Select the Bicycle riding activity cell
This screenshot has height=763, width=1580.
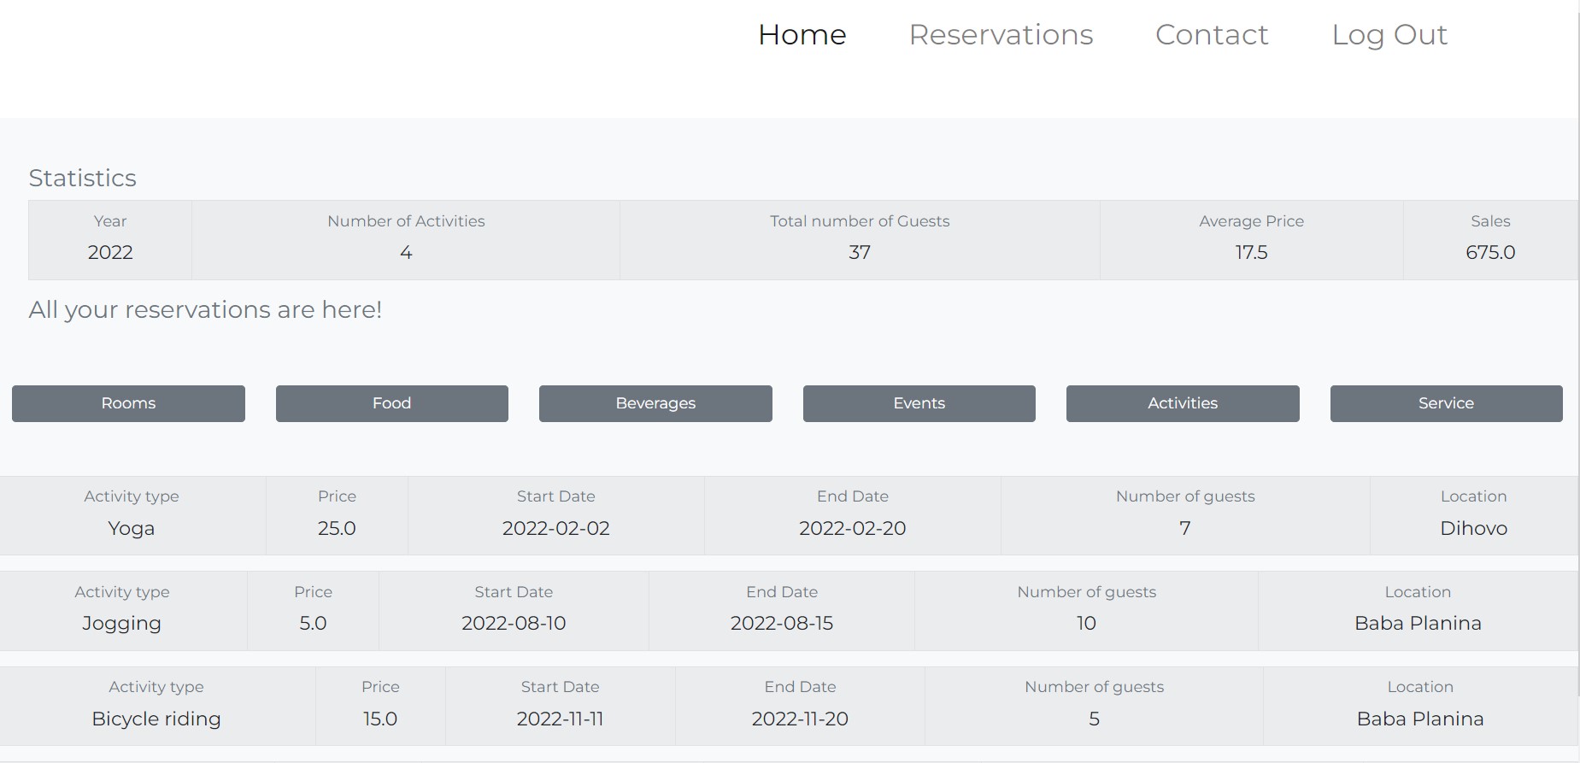[156, 719]
